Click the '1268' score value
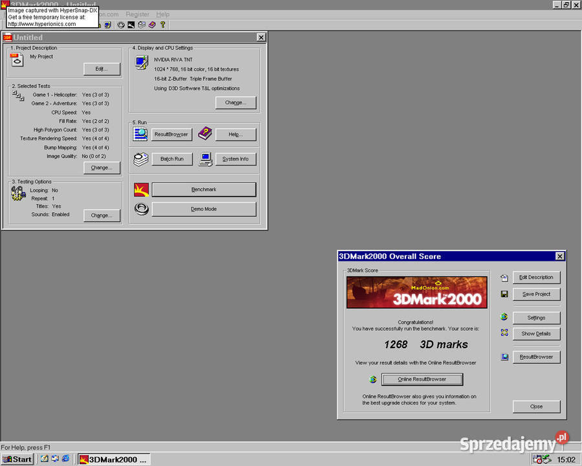582x466 pixels. pyautogui.click(x=396, y=344)
